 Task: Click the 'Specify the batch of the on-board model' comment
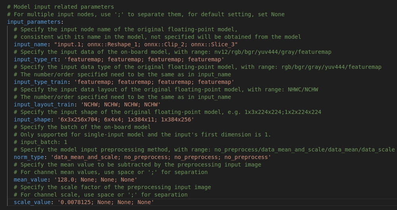pyautogui.click(x=82, y=127)
